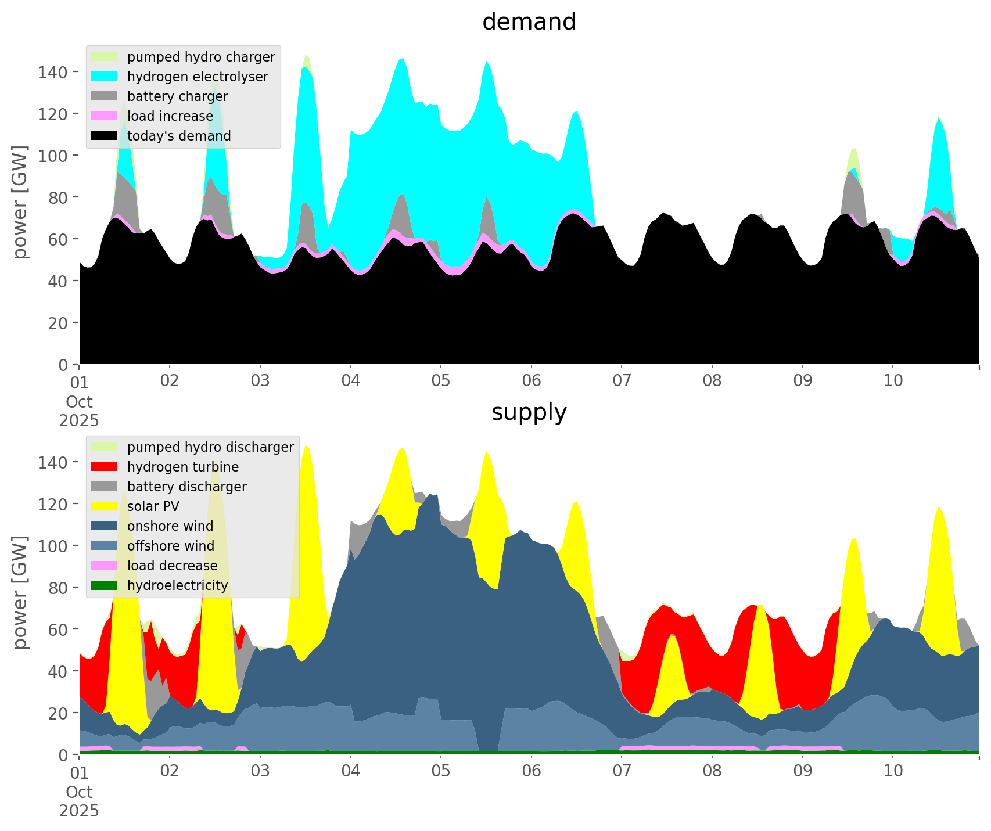The height and width of the screenshot is (831, 991).
Task: Click the 140 y-axis tick on the demand chart
Action: pos(53,72)
